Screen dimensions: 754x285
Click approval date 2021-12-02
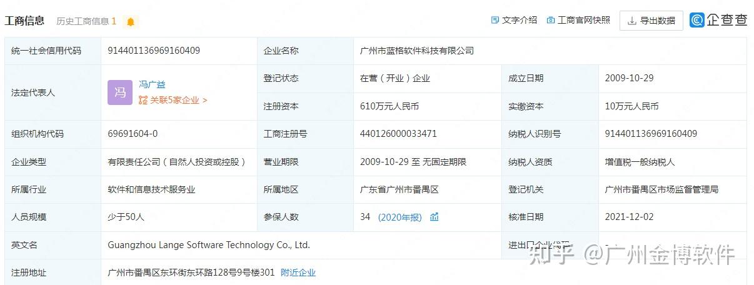[629, 217]
